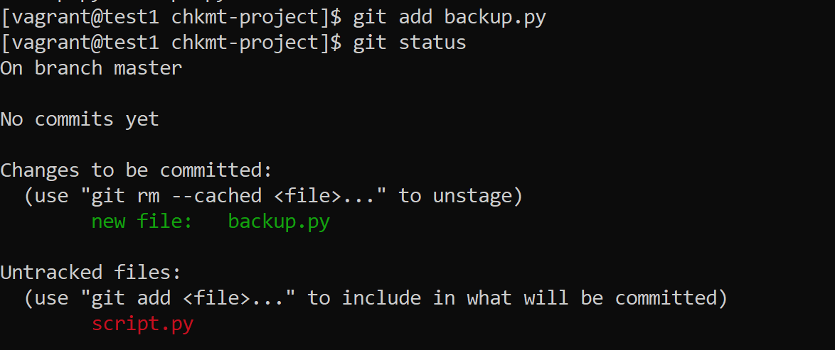835x350 pixels.
Task: Click the "git status" command text
Action: [x=410, y=43]
